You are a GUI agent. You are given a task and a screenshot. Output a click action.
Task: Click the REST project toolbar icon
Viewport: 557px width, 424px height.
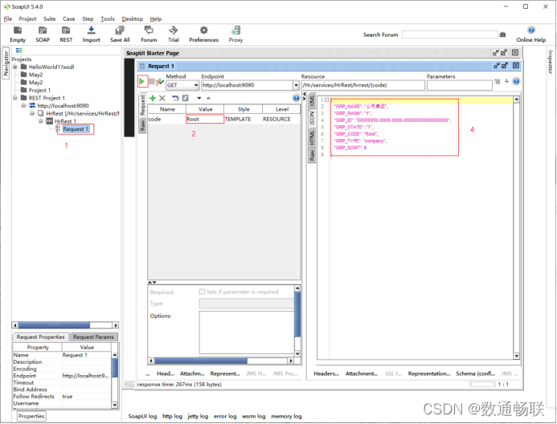pos(66,35)
